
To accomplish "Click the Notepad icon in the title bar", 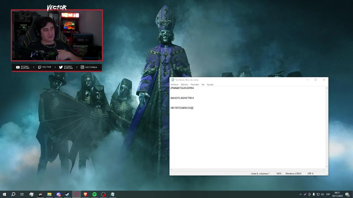I will coord(173,80).
